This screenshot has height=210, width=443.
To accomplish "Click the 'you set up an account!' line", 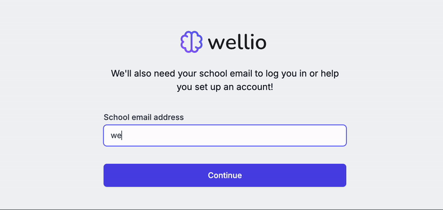I will tap(225, 87).
